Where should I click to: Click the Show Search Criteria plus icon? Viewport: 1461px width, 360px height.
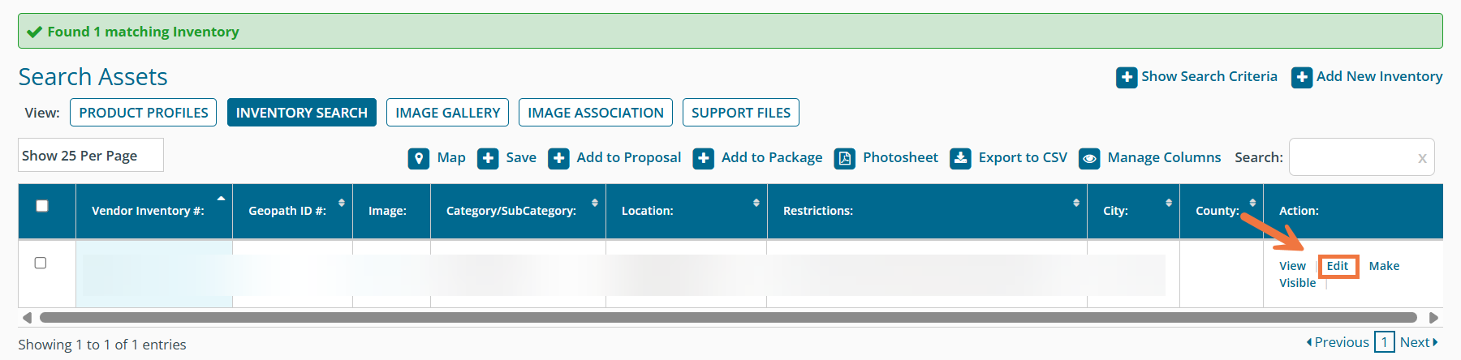click(1127, 77)
